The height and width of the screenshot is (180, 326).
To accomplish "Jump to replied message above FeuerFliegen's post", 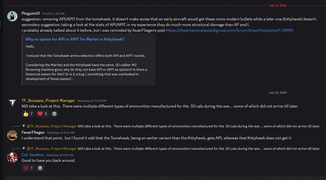I will coord(196,126).
